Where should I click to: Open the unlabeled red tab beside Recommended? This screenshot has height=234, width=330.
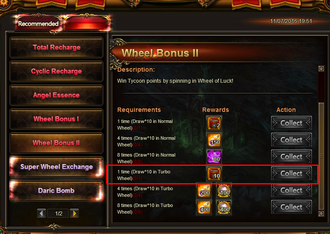pos(87,23)
